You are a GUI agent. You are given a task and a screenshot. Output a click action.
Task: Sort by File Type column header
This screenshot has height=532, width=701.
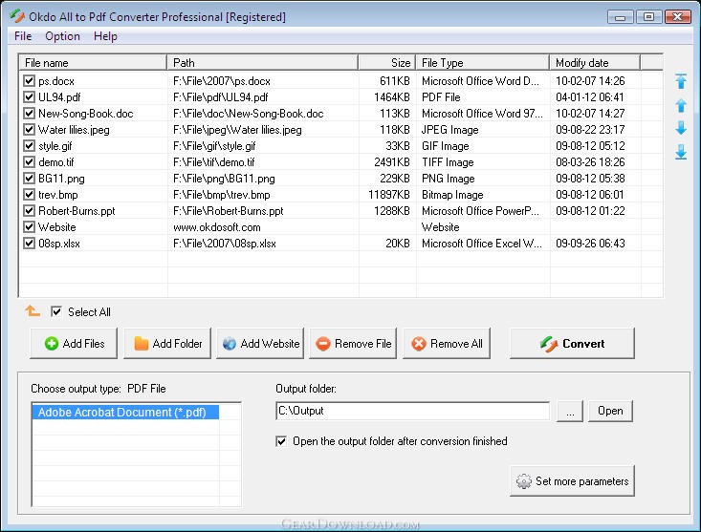[482, 62]
